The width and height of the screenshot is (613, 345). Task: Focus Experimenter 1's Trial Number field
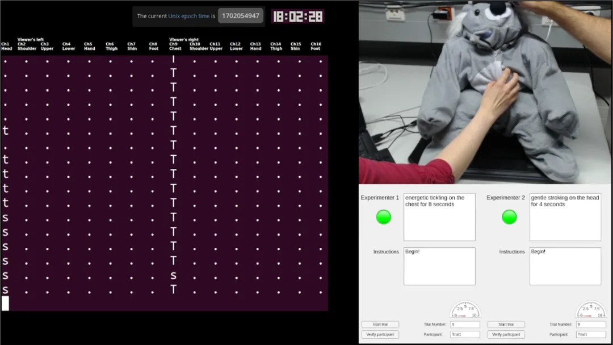click(x=465, y=324)
